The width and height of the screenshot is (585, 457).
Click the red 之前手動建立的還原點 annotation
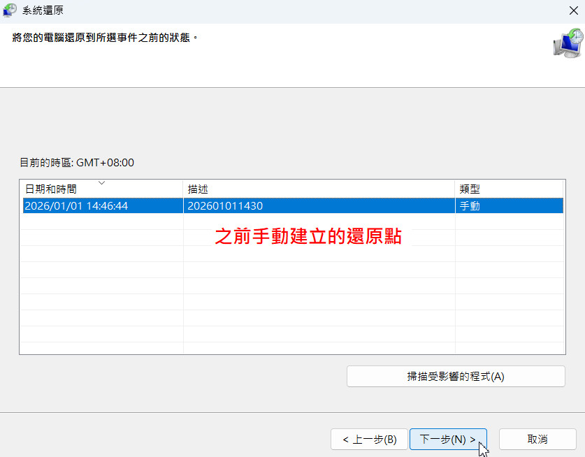308,237
